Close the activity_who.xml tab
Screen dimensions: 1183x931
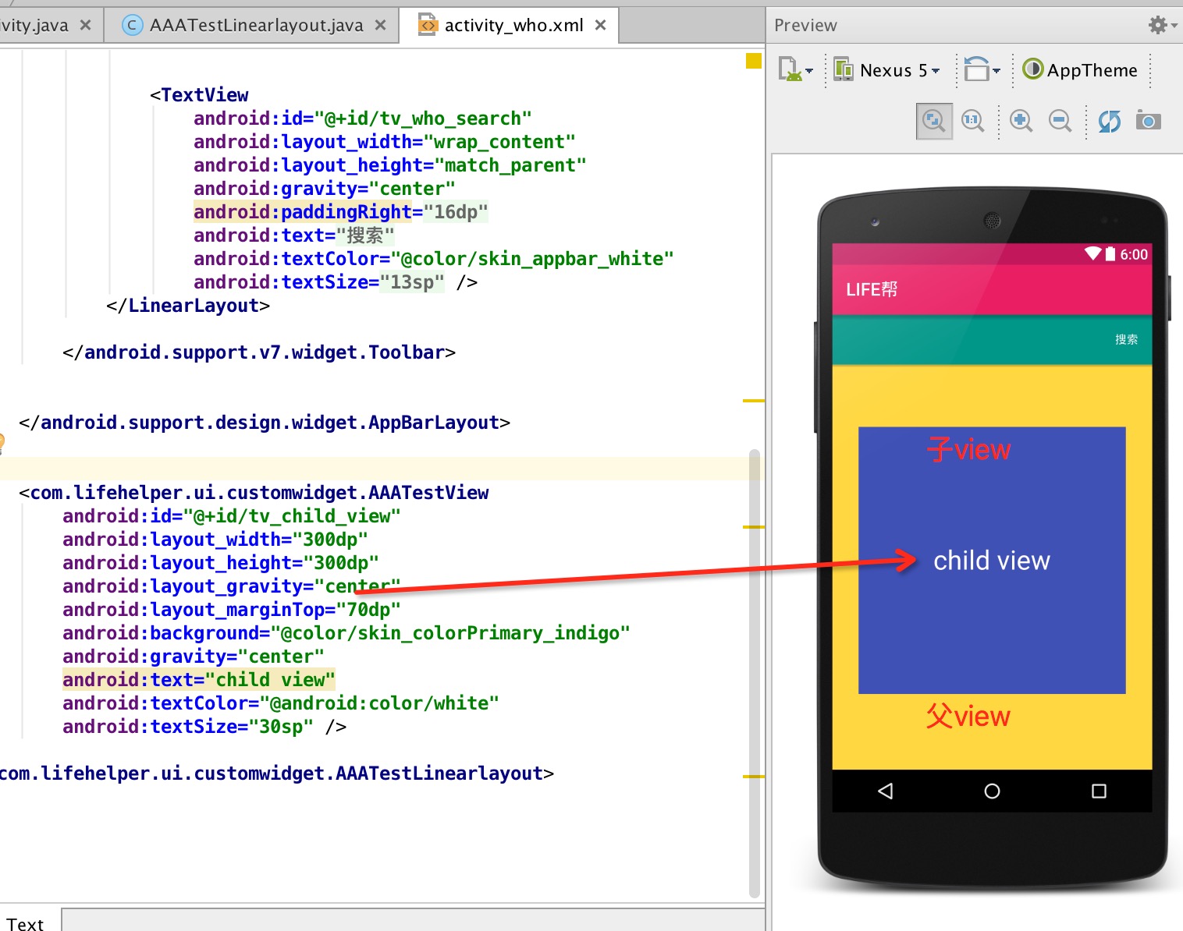click(x=600, y=26)
